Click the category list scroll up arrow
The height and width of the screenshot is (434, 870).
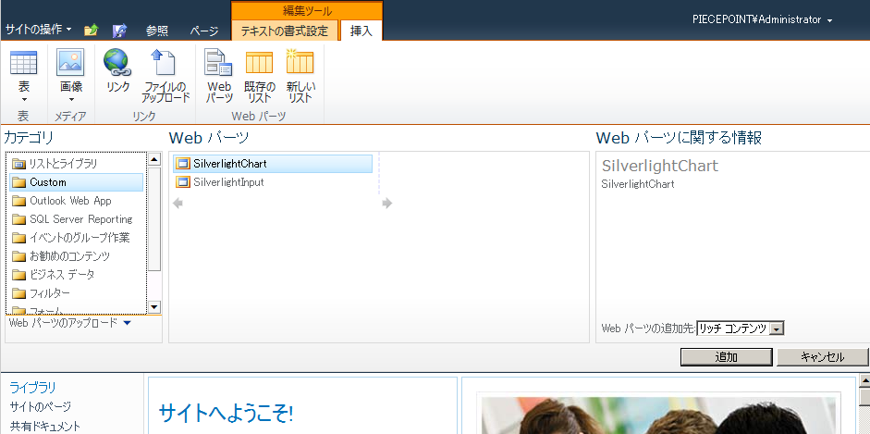(154, 160)
